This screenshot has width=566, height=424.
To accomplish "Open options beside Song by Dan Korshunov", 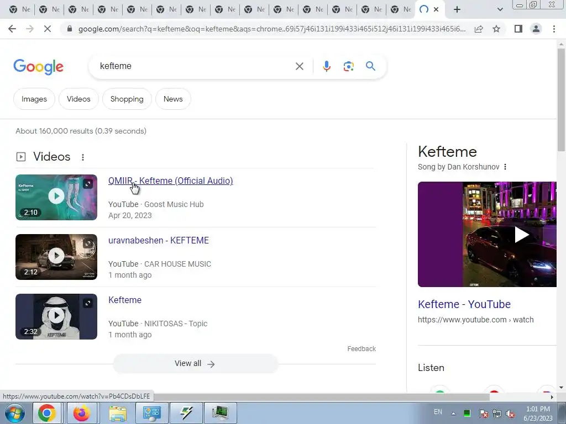I will coord(505,167).
